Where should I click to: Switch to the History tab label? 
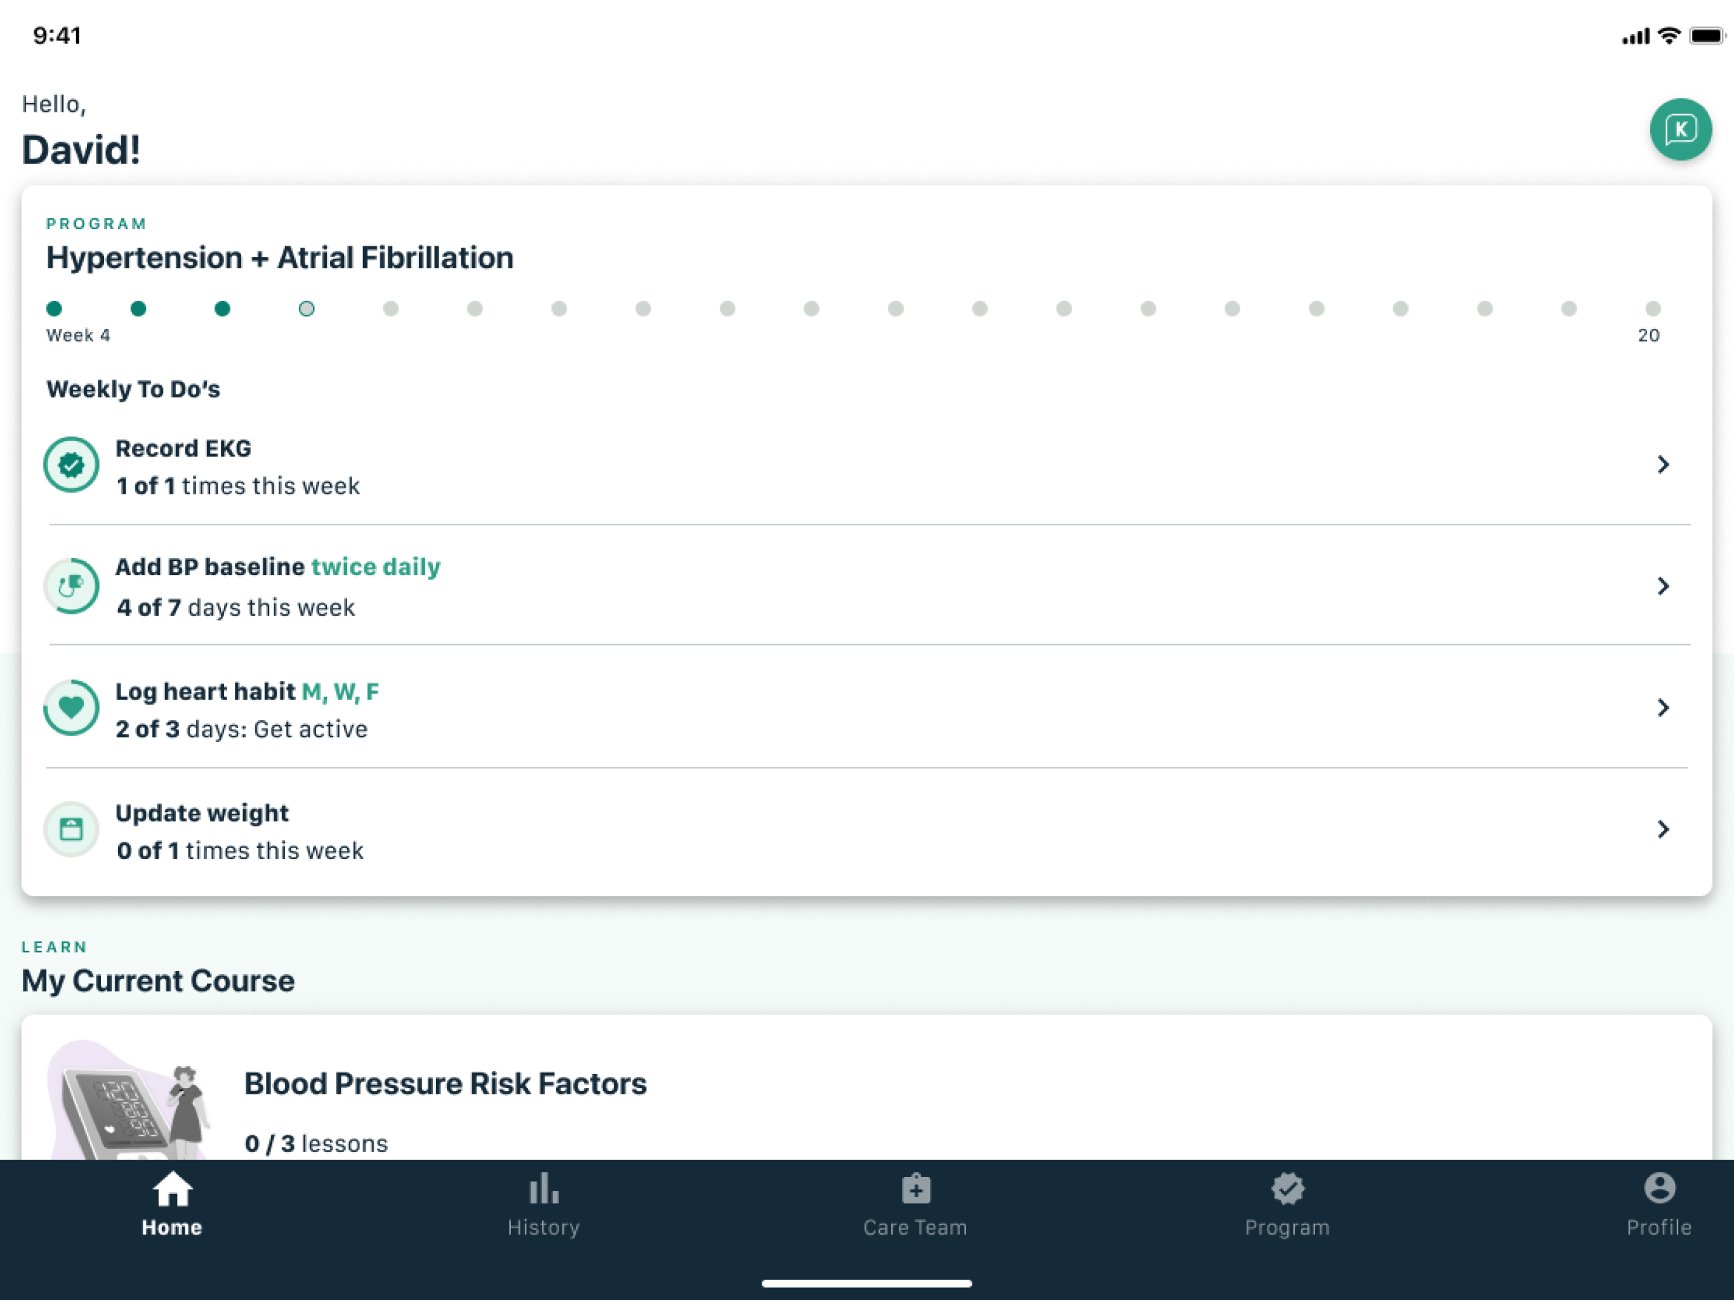pyautogui.click(x=543, y=1227)
